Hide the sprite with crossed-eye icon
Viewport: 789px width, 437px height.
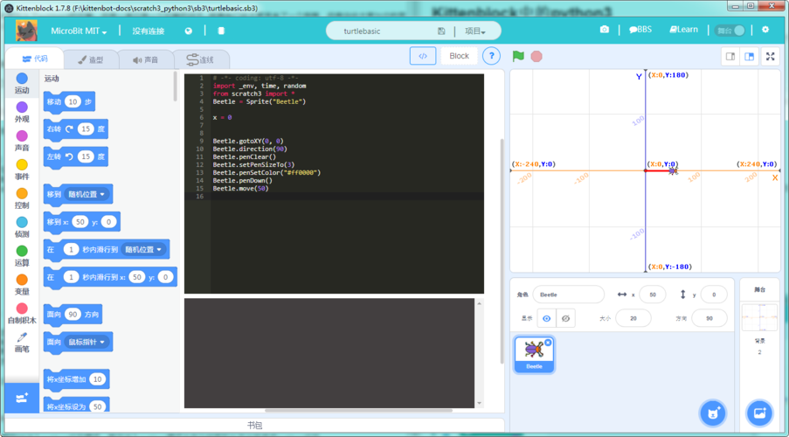pyautogui.click(x=566, y=318)
